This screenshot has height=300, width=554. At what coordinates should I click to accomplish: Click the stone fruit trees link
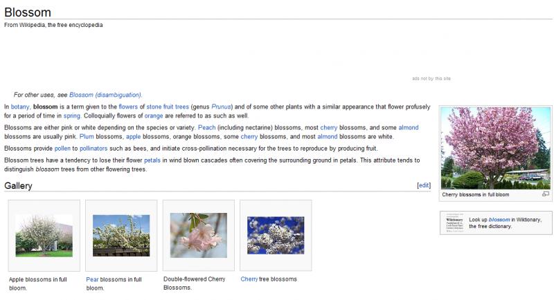(x=168, y=107)
